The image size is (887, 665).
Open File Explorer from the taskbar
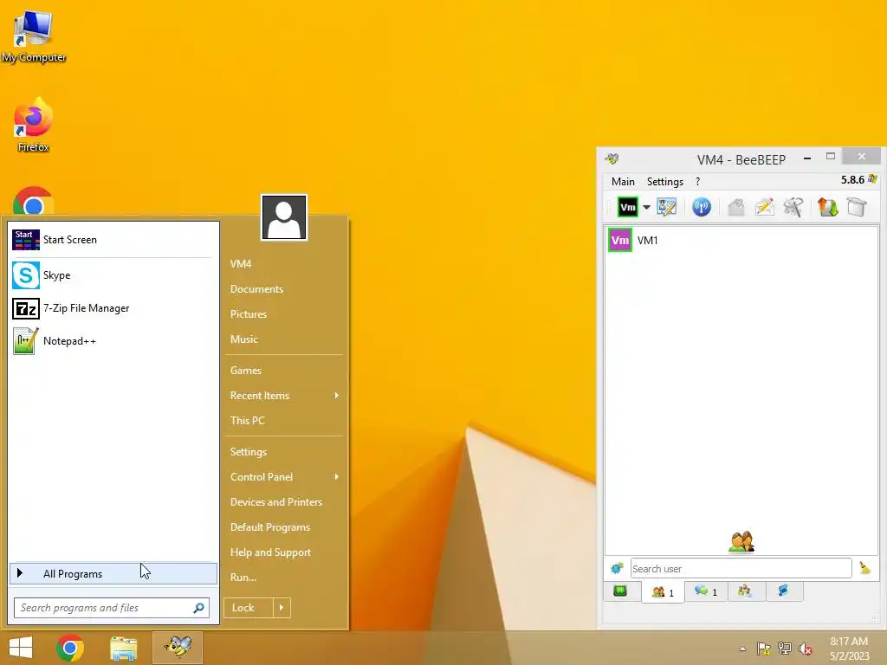click(x=123, y=648)
